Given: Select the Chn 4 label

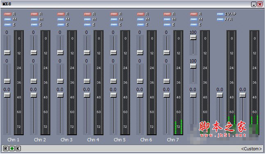Looking at the screenshot, I should coord(93,140).
